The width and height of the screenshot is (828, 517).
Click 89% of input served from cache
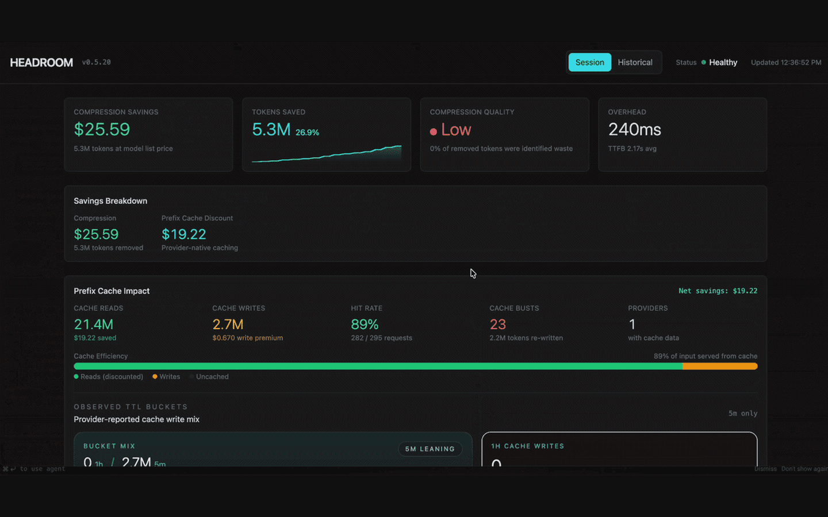pos(706,356)
